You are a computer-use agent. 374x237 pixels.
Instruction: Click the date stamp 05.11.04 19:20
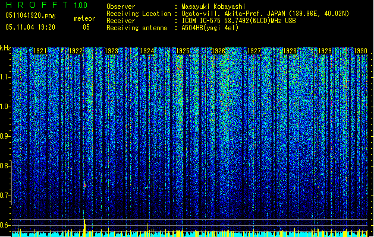(30, 27)
